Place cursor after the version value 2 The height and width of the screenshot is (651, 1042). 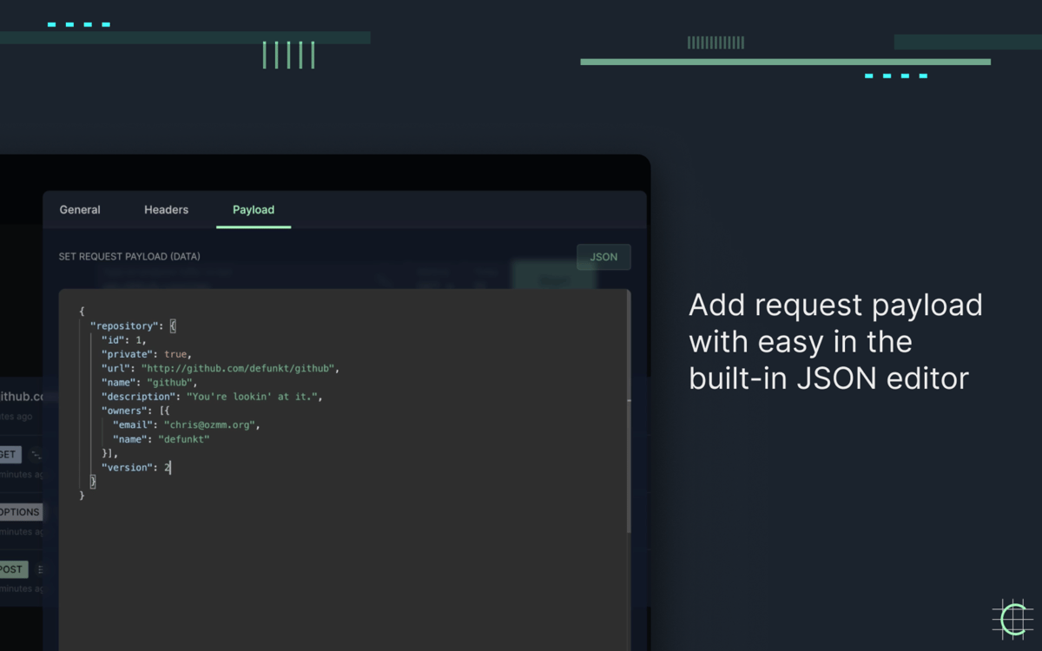pos(171,468)
